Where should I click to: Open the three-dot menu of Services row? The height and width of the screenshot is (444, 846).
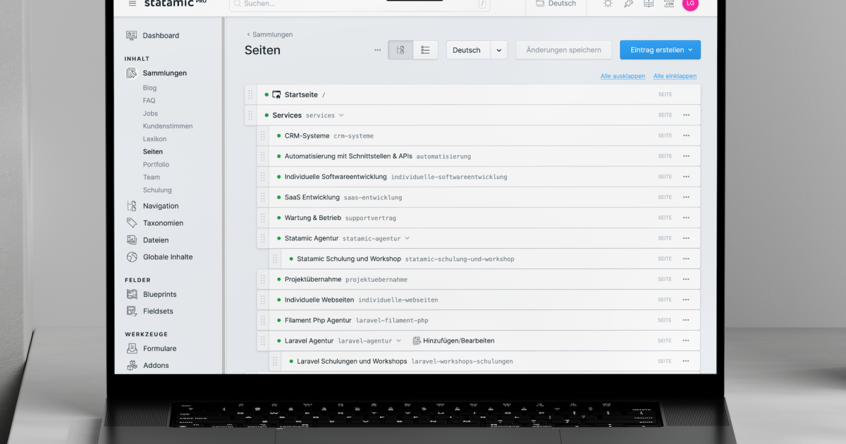pos(686,115)
